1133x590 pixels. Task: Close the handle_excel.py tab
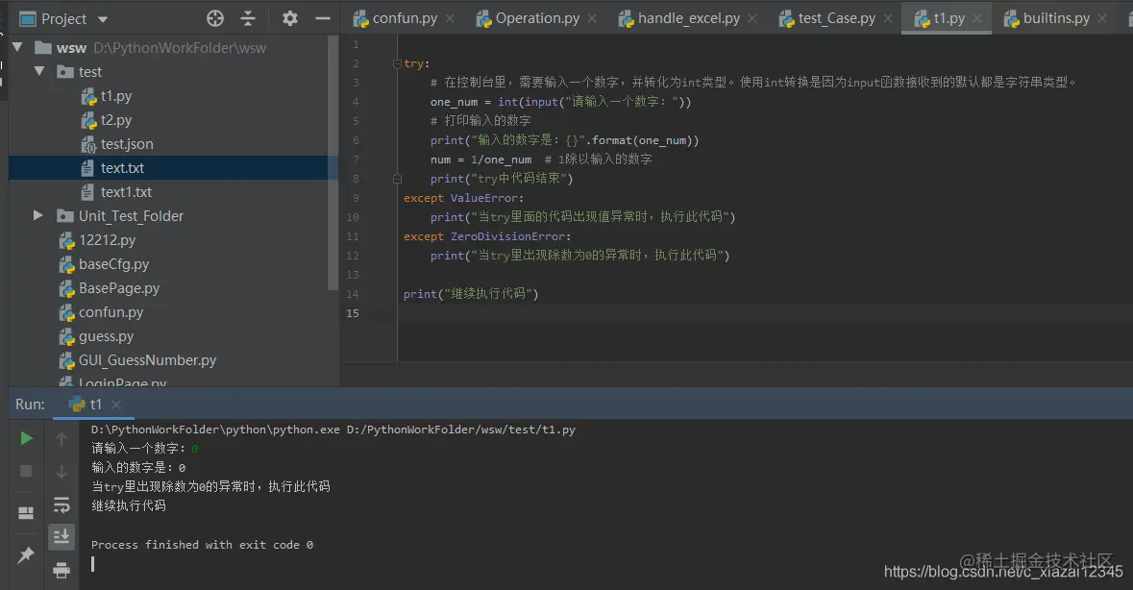coord(752,19)
